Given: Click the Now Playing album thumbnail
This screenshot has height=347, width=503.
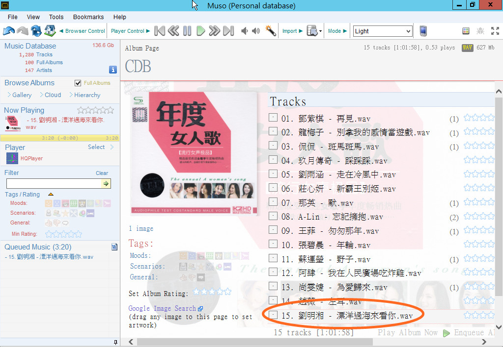Looking at the screenshot, I should point(13,124).
